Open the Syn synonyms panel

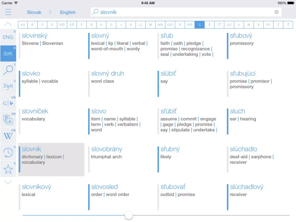8,86
